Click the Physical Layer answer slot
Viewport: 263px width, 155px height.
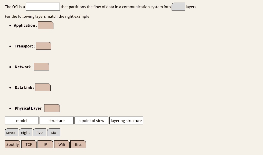52,108
